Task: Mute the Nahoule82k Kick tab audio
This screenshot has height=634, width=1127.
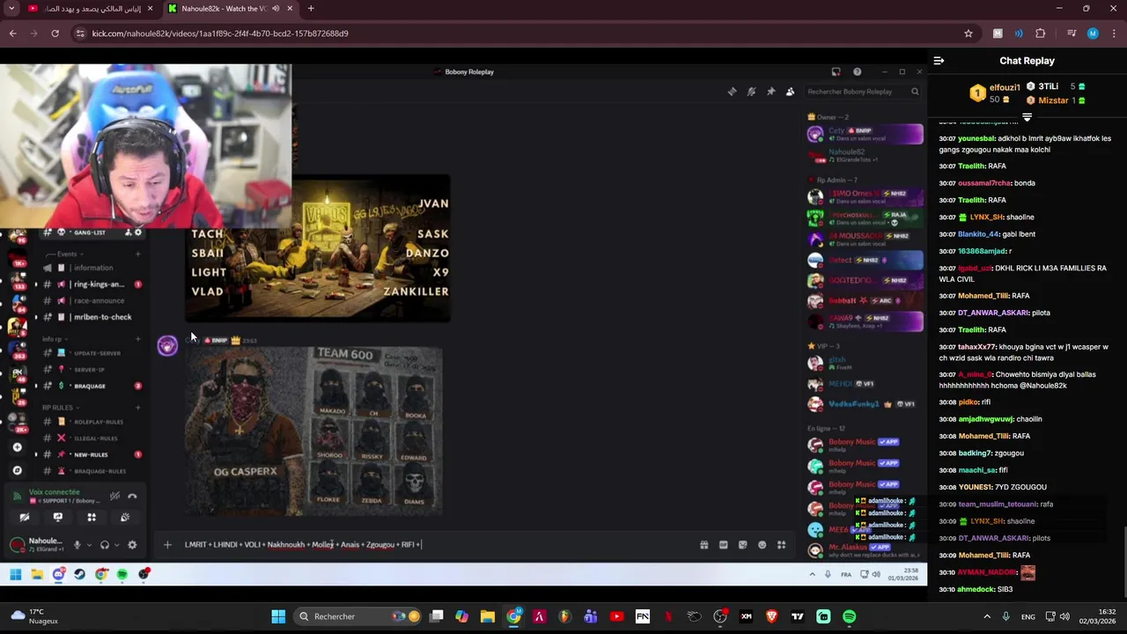Action: [276, 9]
